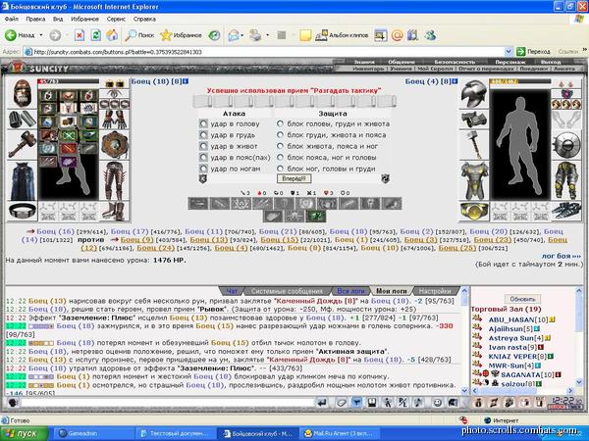Click Боец (18)'s red HP bar
The width and height of the screenshot is (589, 441).
point(68,81)
